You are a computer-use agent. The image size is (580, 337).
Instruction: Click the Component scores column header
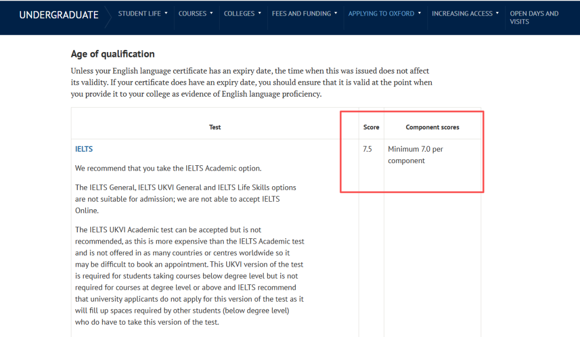point(432,127)
